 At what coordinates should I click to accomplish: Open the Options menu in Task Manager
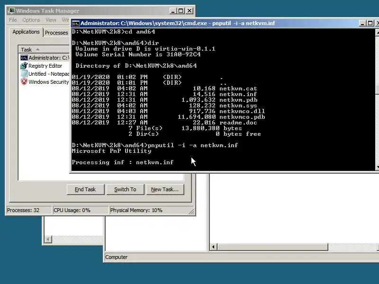tap(31, 20)
